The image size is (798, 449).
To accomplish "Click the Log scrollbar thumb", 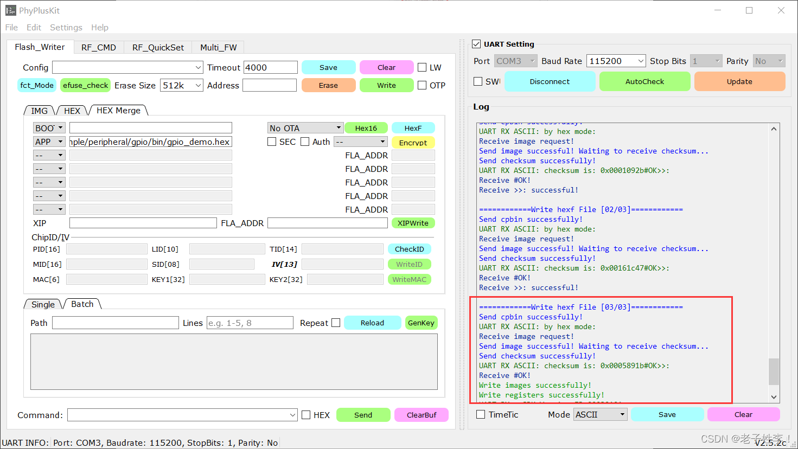I will pos(774,371).
